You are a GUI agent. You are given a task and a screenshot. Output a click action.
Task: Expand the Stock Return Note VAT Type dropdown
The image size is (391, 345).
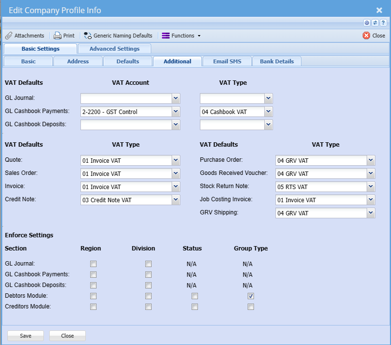(x=371, y=187)
